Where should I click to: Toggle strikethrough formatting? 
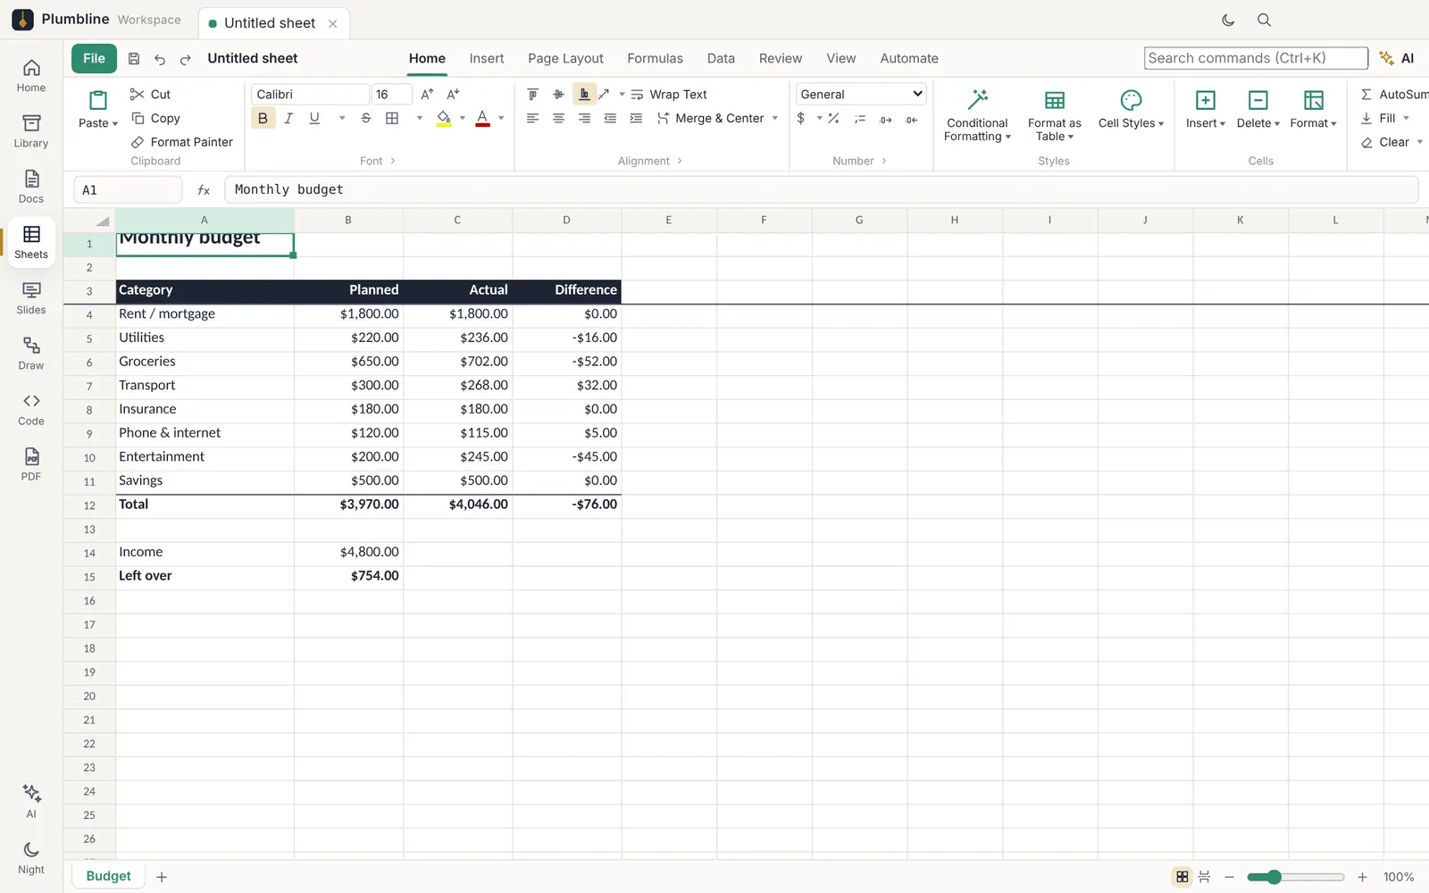(366, 118)
